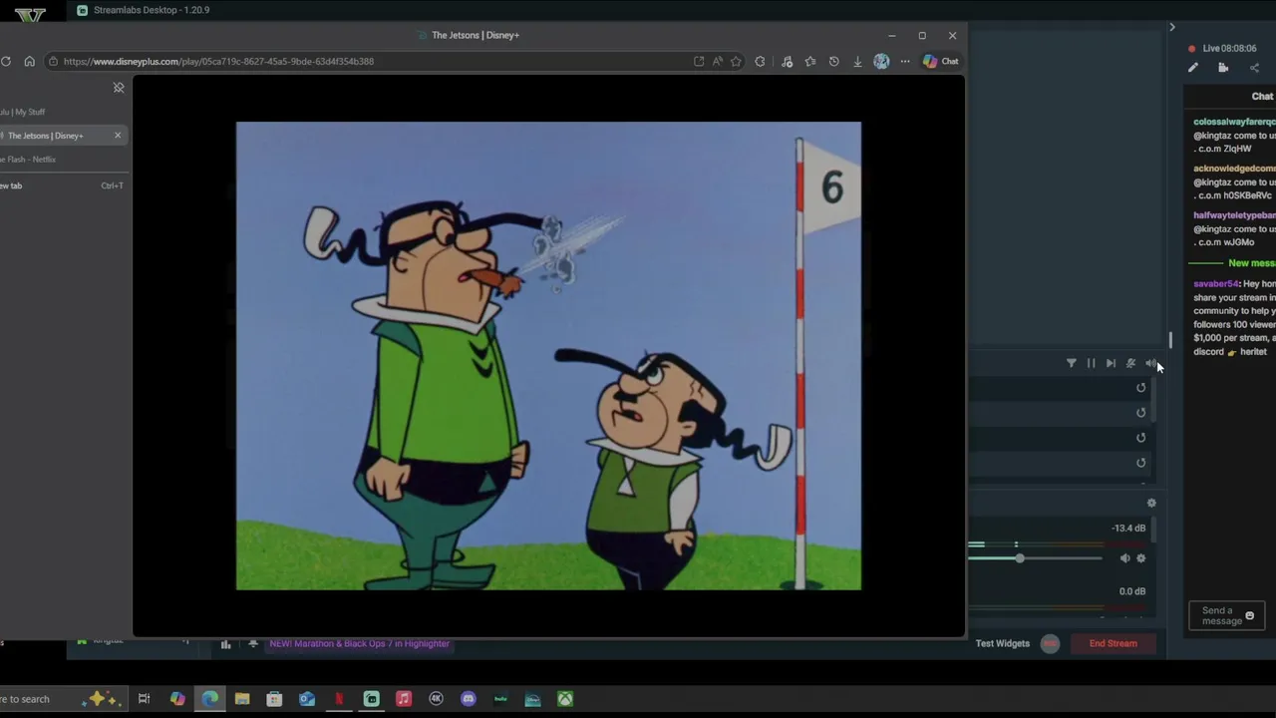Switch to the Hulu My Stuff tab
1276x718 pixels.
click(64, 112)
